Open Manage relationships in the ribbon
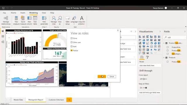187x105 pixels. 6,20
